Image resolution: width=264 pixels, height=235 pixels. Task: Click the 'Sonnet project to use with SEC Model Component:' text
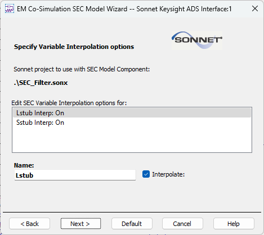82,69
